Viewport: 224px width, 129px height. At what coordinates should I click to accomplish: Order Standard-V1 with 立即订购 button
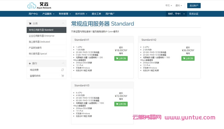(x=121, y=58)
